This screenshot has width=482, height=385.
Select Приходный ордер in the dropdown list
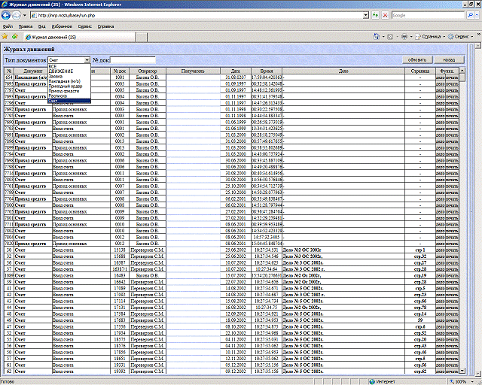click(63, 86)
